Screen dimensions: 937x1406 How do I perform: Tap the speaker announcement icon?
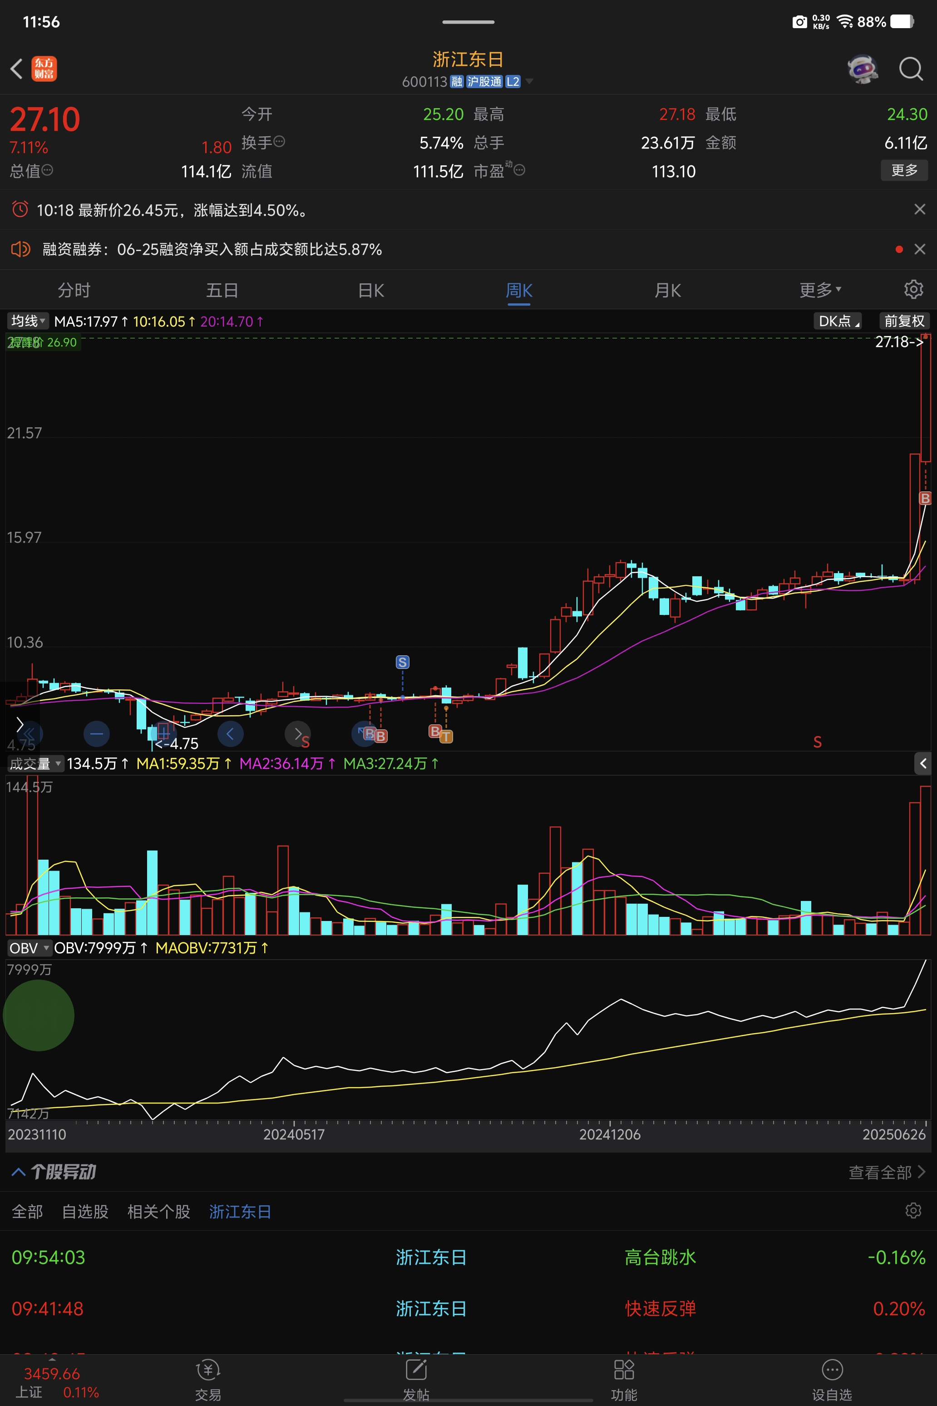click(x=20, y=249)
